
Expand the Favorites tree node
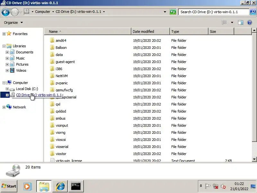(x=4, y=34)
